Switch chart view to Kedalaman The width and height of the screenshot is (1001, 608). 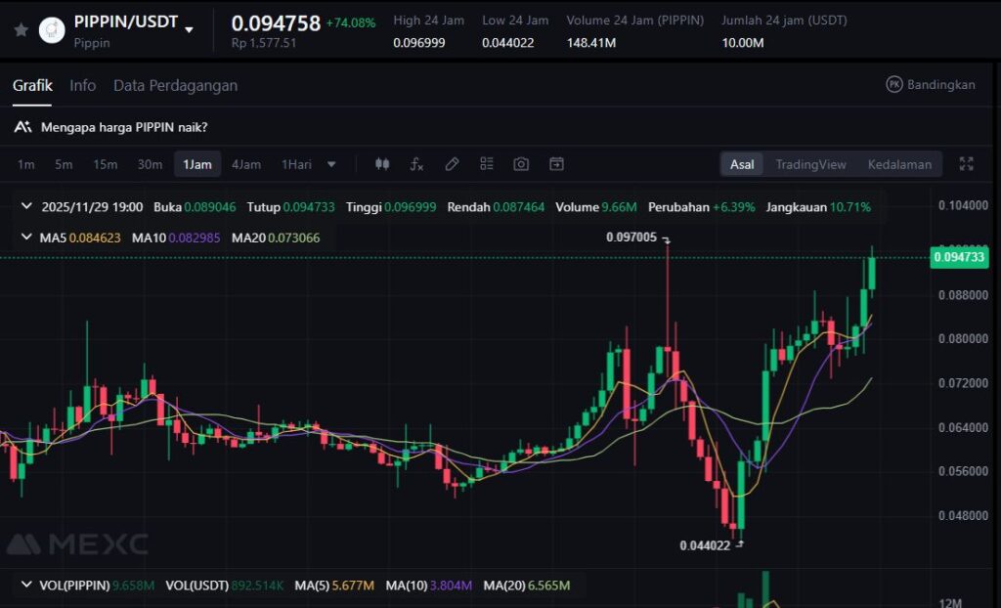click(x=899, y=164)
